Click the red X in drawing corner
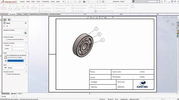 (x=173, y=24)
